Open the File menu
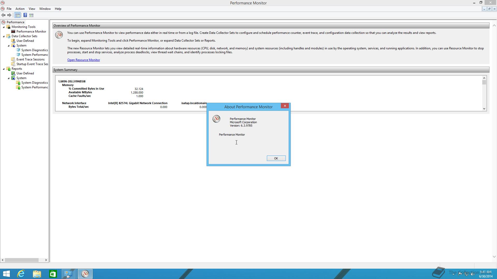This screenshot has width=497, height=279. (9, 9)
